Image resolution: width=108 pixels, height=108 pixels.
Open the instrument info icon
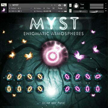[65, 5]
